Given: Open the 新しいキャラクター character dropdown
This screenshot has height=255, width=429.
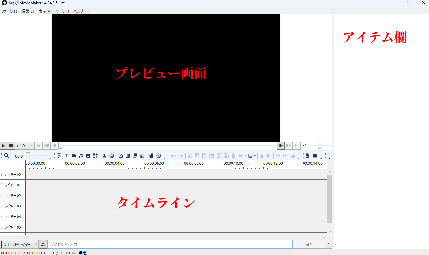Looking at the screenshot, I should (18, 244).
